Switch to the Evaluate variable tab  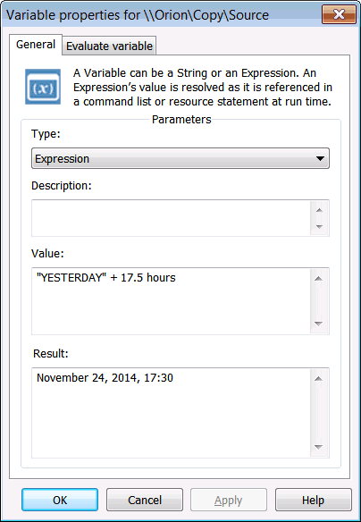[110, 46]
